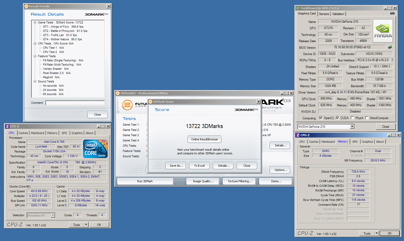Click the Futuremark orange logo in 3DMark03 window

pos(127,105)
